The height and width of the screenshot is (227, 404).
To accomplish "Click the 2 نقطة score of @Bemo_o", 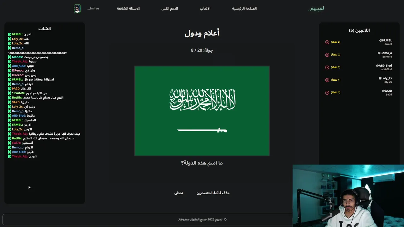I will [x=336, y=55].
